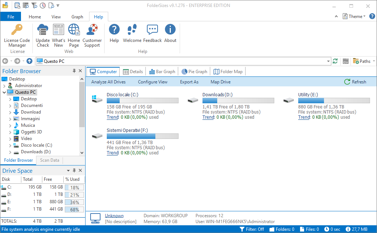Go up one folder level
The image size is (377, 233).
pos(29,61)
